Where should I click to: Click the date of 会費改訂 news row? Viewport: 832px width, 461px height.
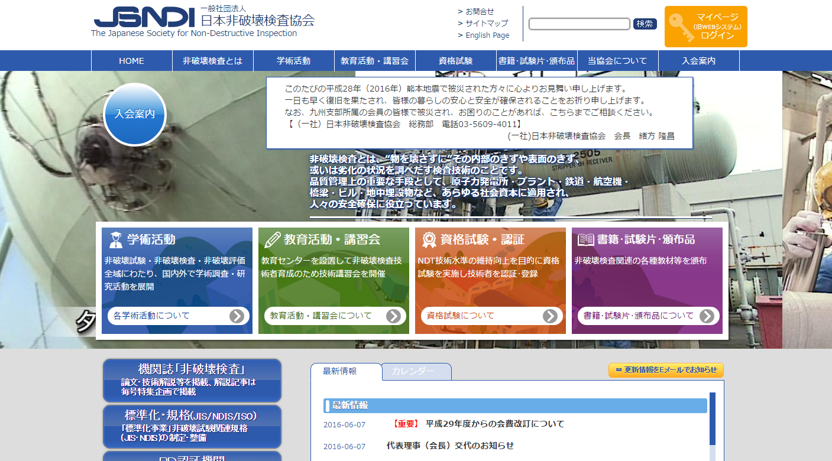click(344, 425)
